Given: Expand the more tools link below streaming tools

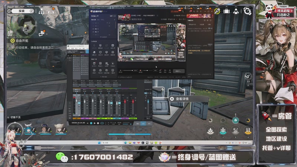Looking at the screenshot, I should tap(104, 77).
